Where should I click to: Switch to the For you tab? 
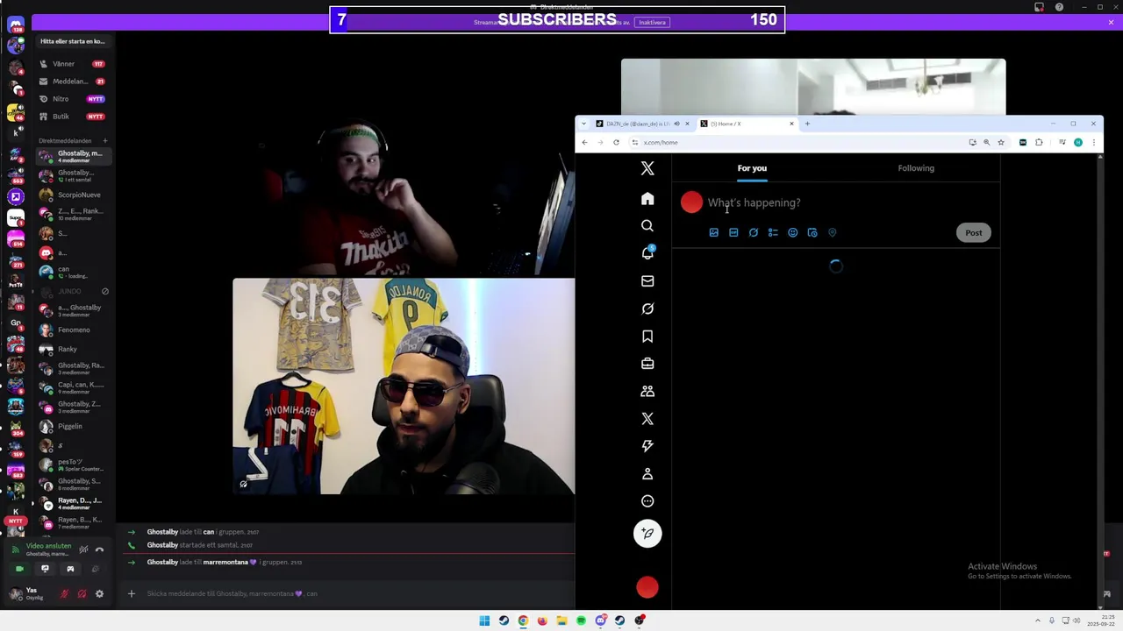(x=752, y=168)
